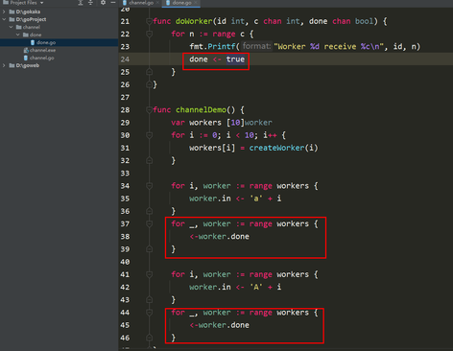The image size is (453, 351).
Task: Select the D:\goweb tree row
Action: coord(60,65)
